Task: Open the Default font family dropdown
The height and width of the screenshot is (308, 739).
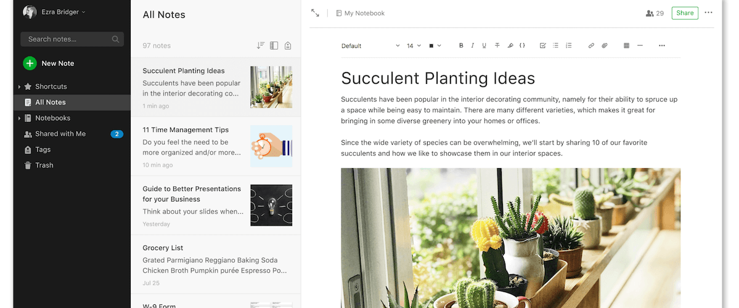Action: 370,46
